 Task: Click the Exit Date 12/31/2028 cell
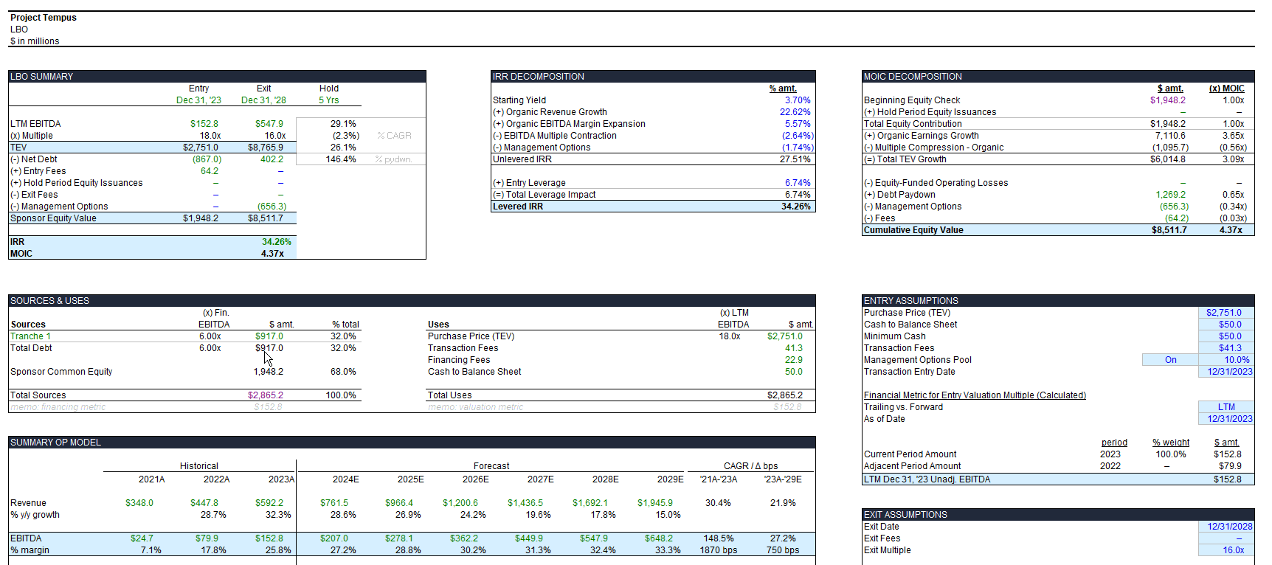[x=1226, y=527]
